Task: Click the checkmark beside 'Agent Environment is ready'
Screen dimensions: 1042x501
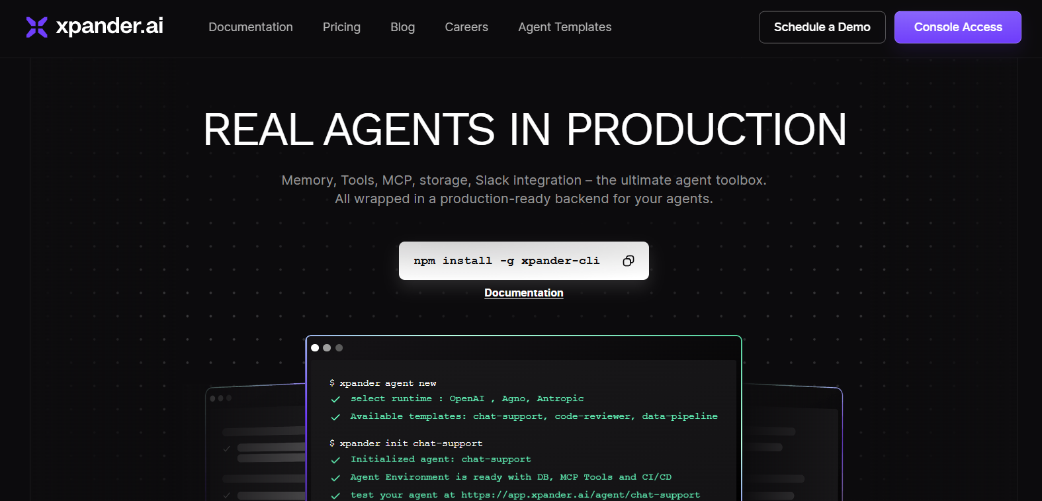Action: pyautogui.click(x=335, y=478)
